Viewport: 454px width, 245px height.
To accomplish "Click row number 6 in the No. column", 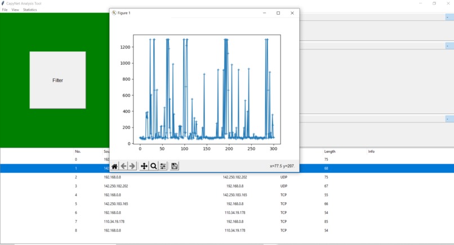I will [x=76, y=212].
